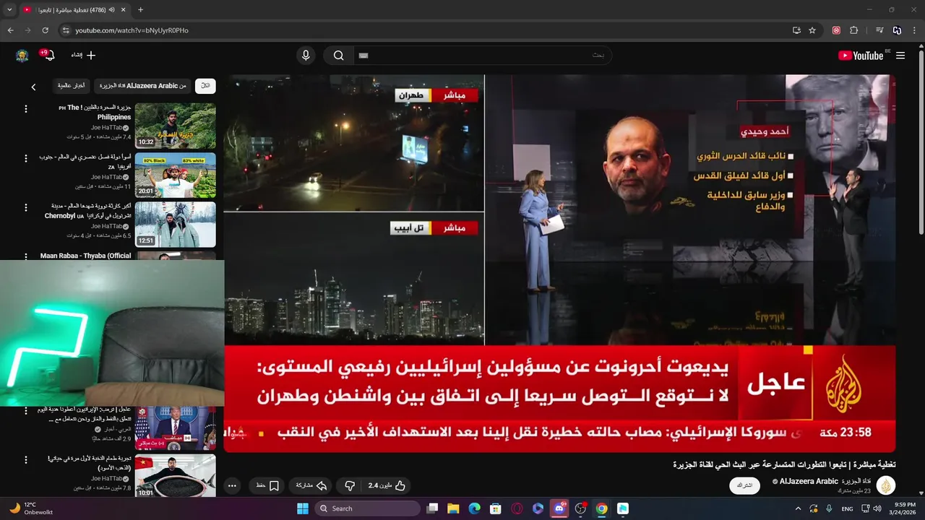Install app icon in address bar
This screenshot has width=925, height=520.
tap(796, 30)
